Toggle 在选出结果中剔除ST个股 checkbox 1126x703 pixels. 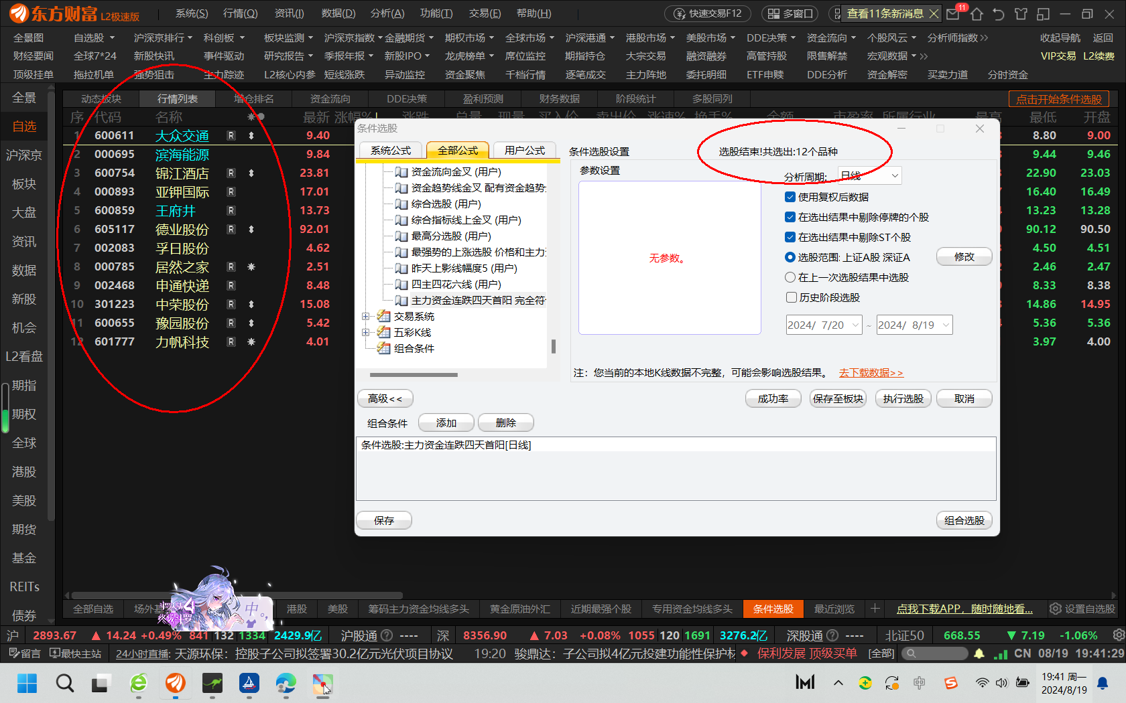click(790, 237)
